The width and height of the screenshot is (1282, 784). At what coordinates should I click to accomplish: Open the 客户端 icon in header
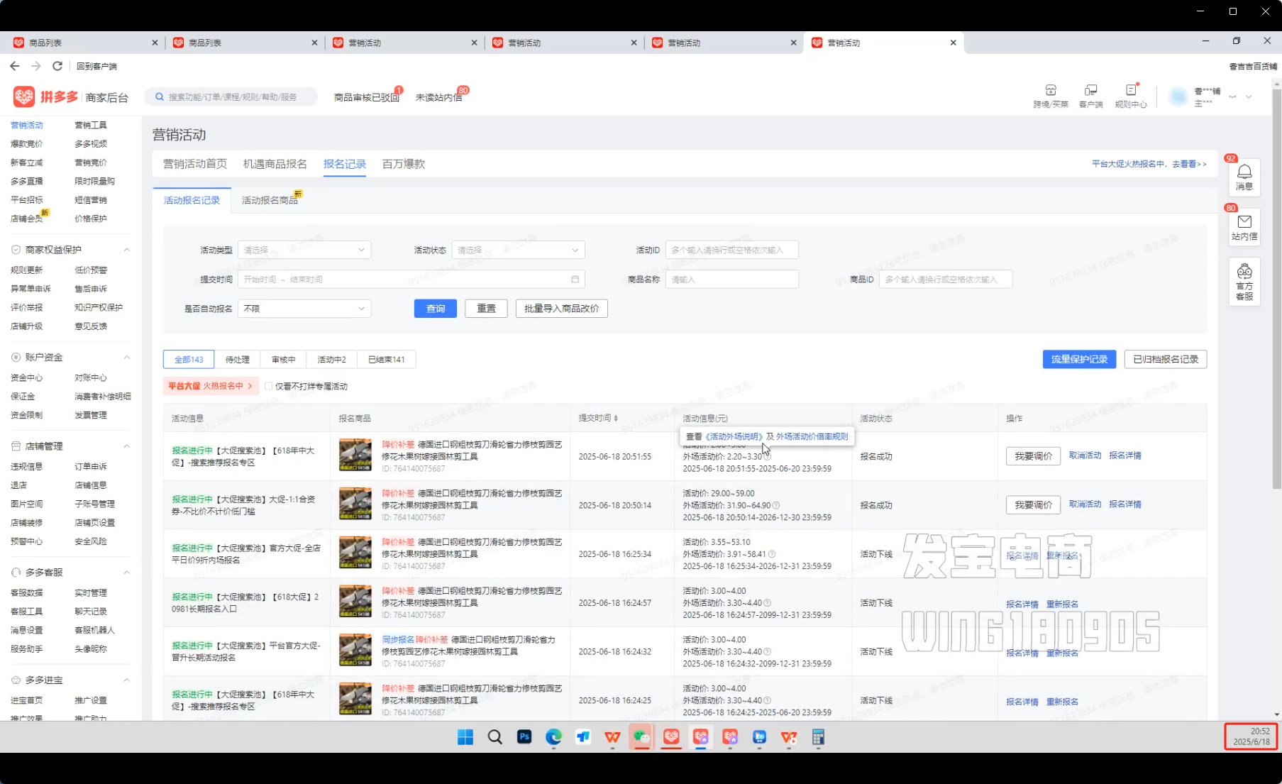[x=1090, y=91]
